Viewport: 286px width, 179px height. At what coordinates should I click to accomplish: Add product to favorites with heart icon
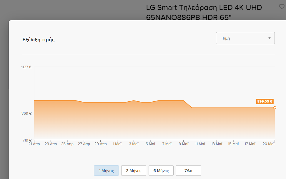point(282,6)
